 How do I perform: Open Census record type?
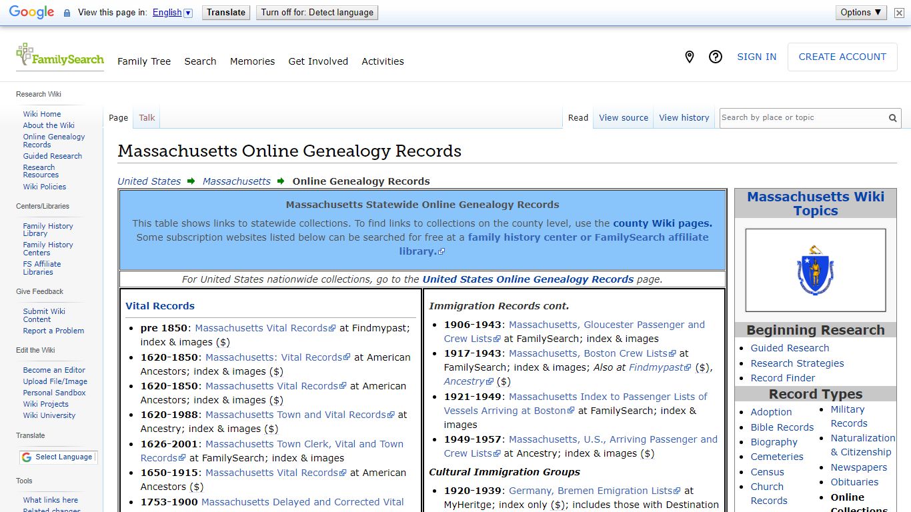[768, 472]
